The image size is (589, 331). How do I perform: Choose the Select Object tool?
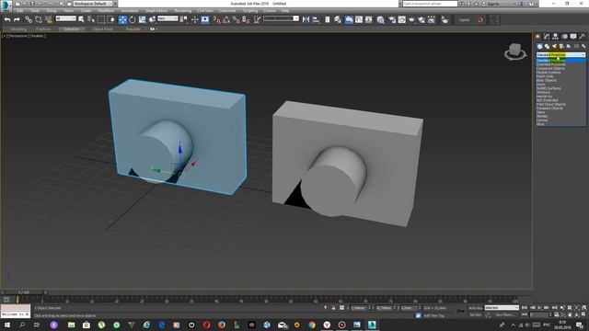[x=81, y=19]
